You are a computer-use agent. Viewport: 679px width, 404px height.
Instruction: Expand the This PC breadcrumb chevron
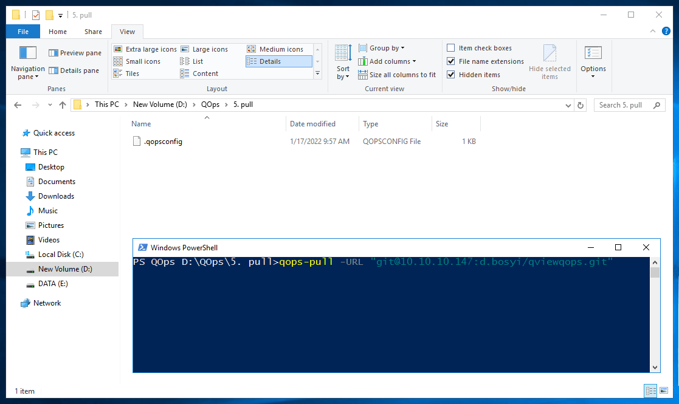coord(126,104)
